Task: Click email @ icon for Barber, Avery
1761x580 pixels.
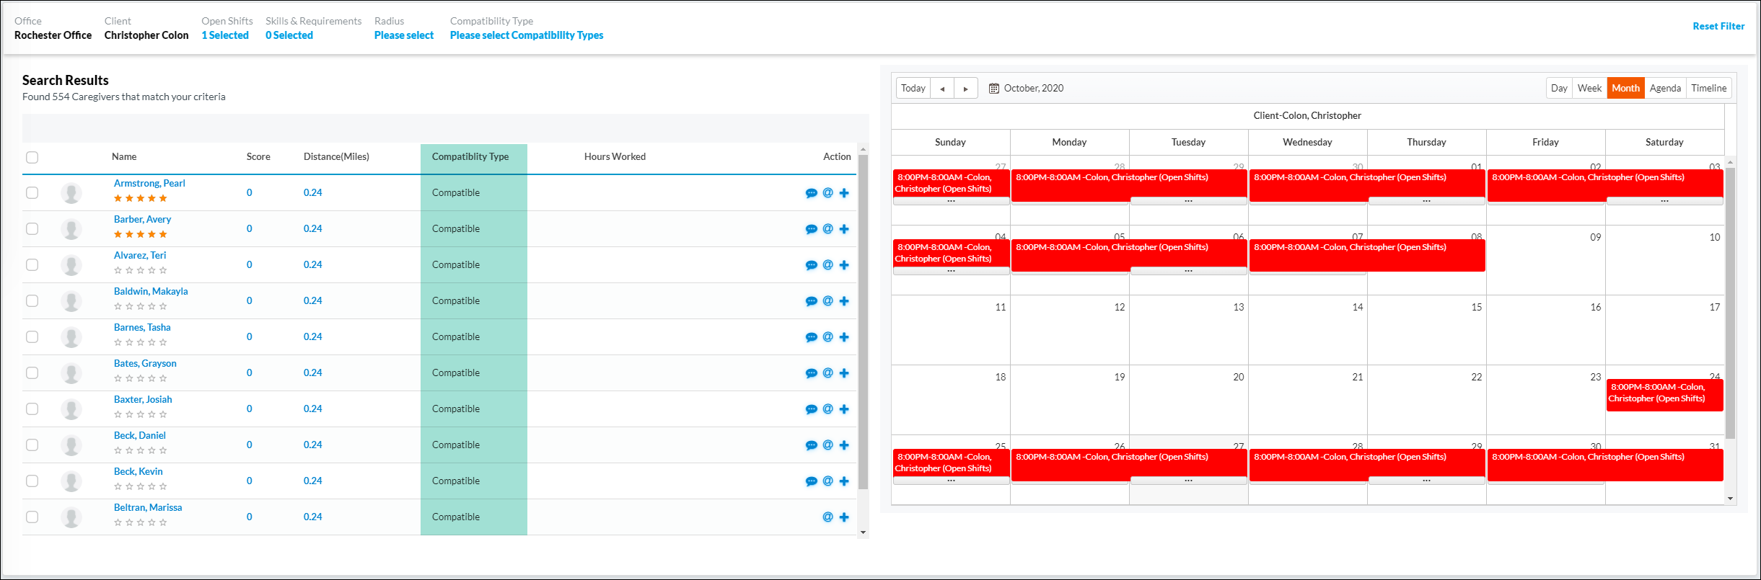Action: (827, 229)
